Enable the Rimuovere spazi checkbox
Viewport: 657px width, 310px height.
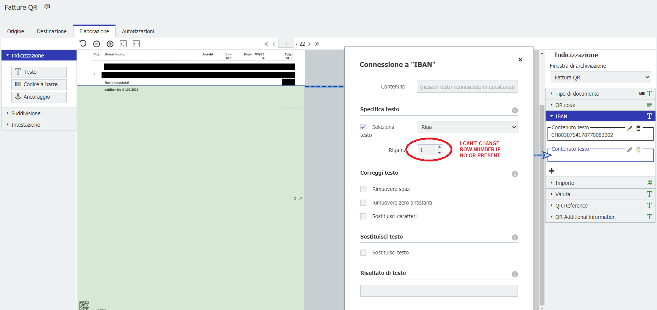[363, 189]
